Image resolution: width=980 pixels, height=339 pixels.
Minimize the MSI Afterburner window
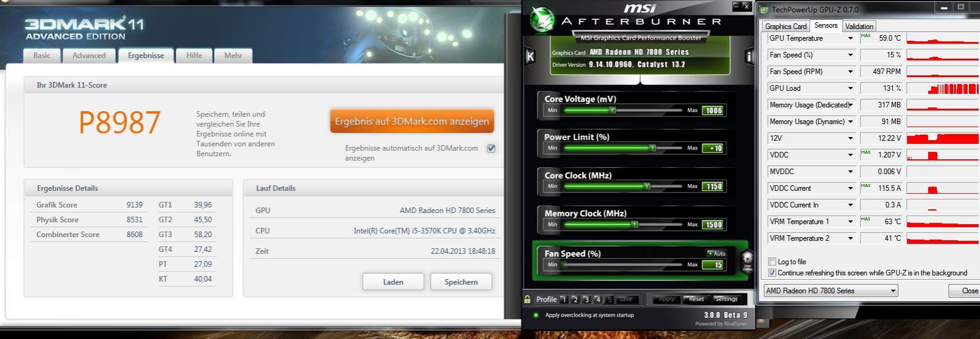pyautogui.click(x=735, y=6)
